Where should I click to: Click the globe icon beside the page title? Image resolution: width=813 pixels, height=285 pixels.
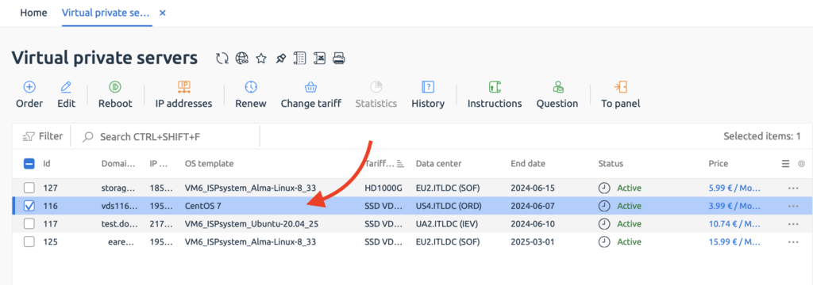(x=241, y=59)
